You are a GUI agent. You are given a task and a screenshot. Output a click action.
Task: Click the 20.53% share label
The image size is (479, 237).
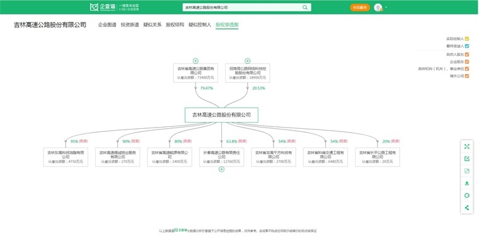258,89
